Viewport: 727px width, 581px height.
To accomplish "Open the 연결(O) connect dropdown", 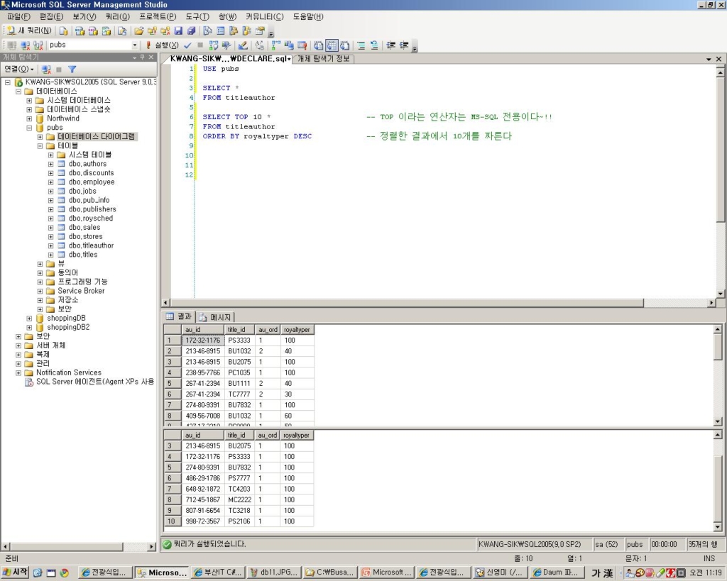I will coord(19,69).
